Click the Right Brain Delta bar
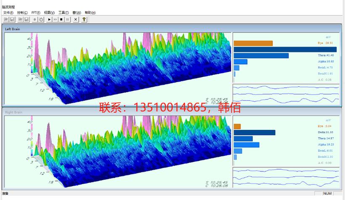Viewport: 345px width, 200px height. (x=255, y=132)
